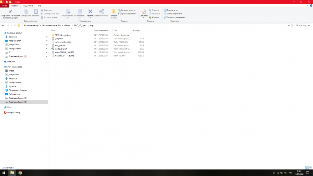Refresh the folder view next to address bar
313x176 pixels.
coord(292,26)
